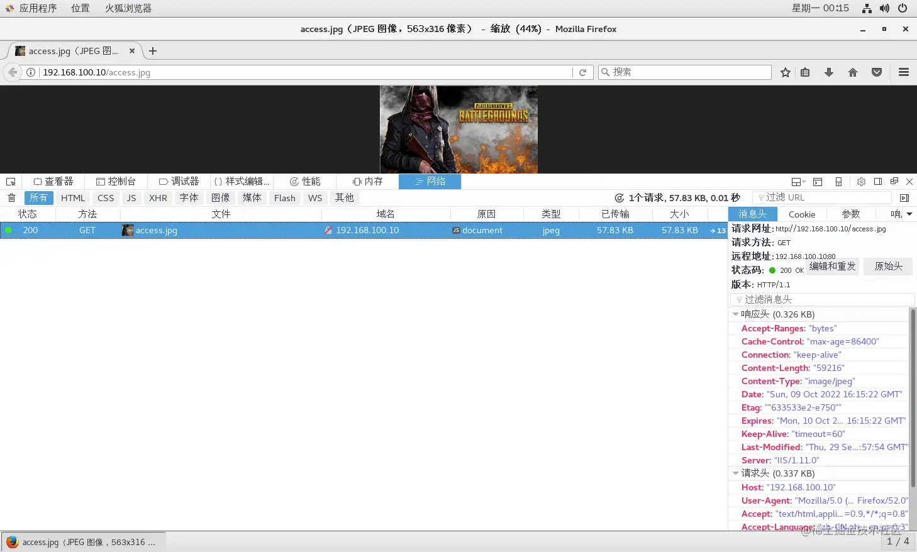The width and height of the screenshot is (917, 552).
Task: Click the back navigation arrow
Action: (x=13, y=72)
